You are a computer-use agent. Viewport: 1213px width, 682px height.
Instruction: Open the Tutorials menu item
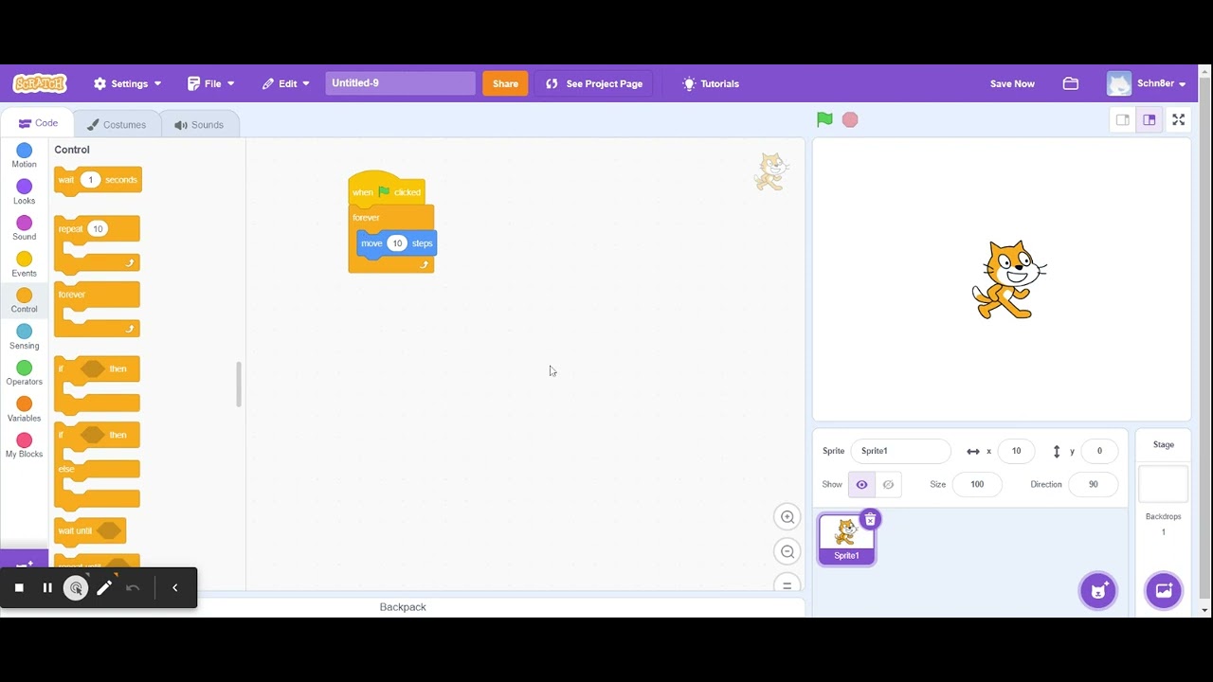pyautogui.click(x=711, y=83)
